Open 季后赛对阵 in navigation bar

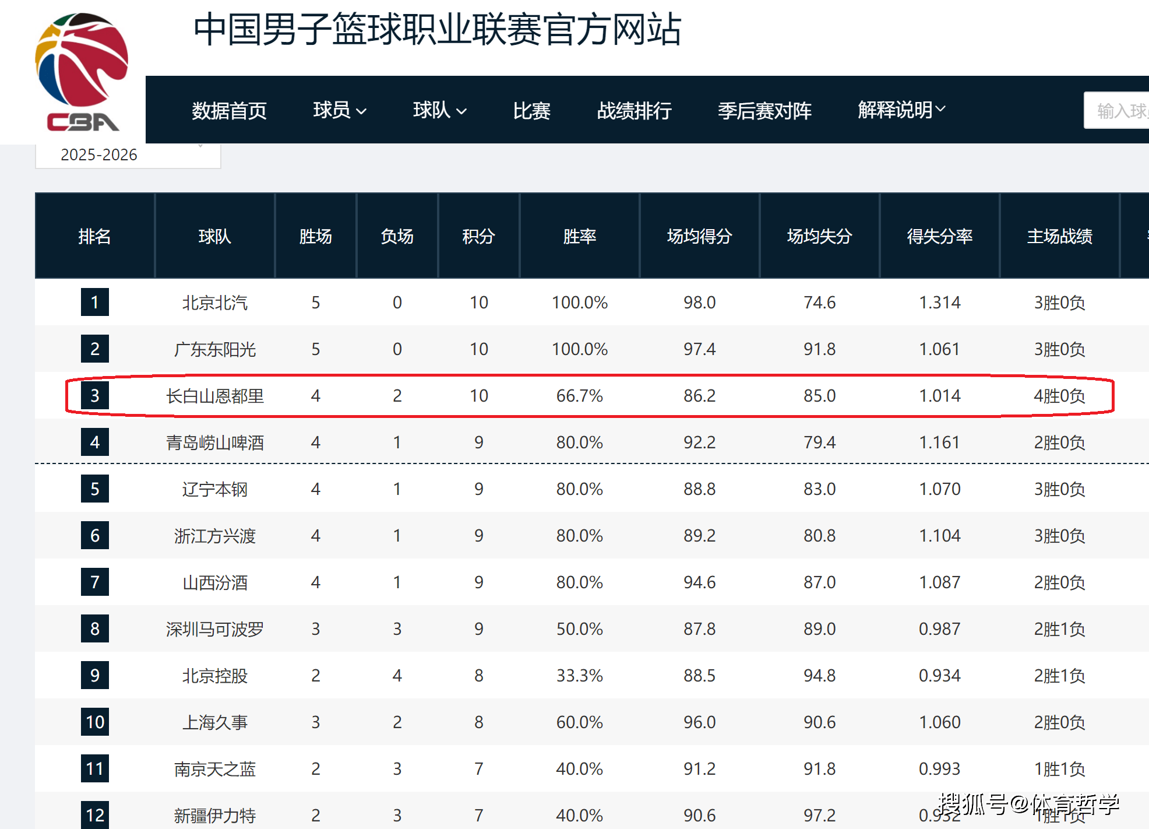(764, 110)
